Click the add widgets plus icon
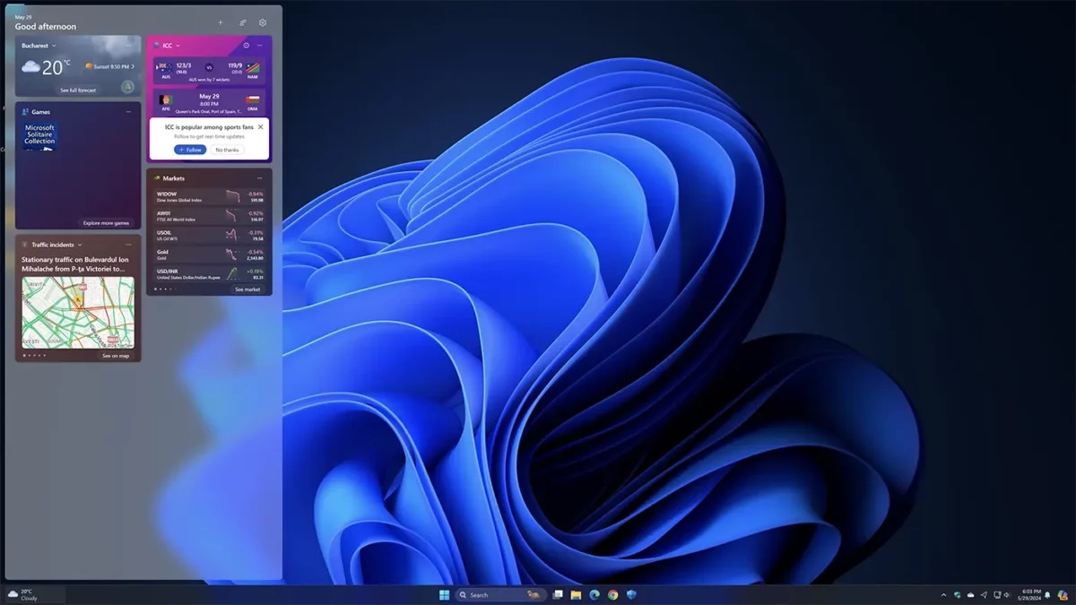Viewport: 1076px width, 605px height. 221,22
